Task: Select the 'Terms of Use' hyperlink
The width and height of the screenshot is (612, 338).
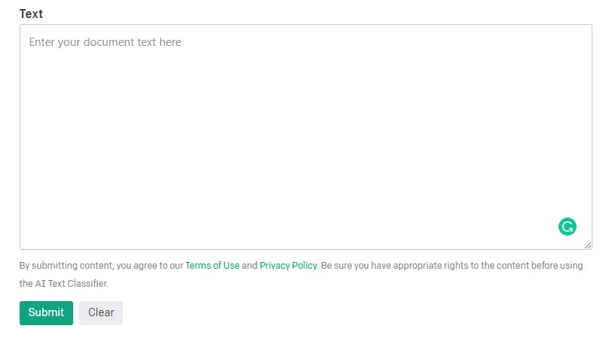Action: pyautogui.click(x=213, y=266)
